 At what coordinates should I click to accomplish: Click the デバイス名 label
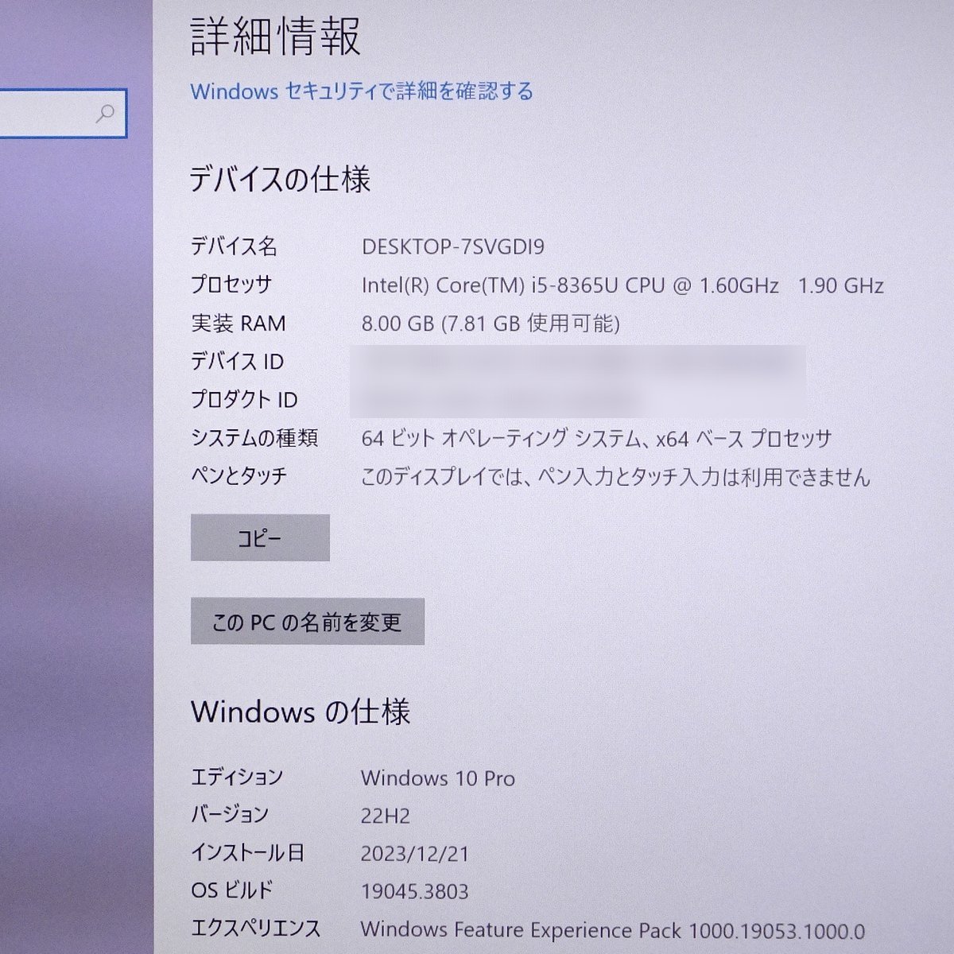click(x=234, y=246)
